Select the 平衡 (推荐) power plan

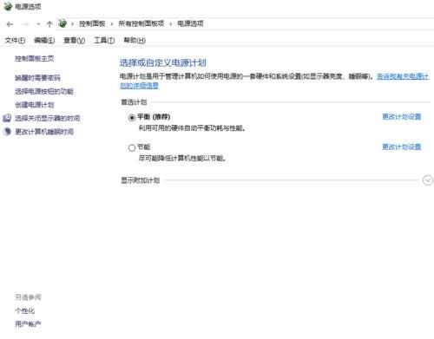click(132, 118)
